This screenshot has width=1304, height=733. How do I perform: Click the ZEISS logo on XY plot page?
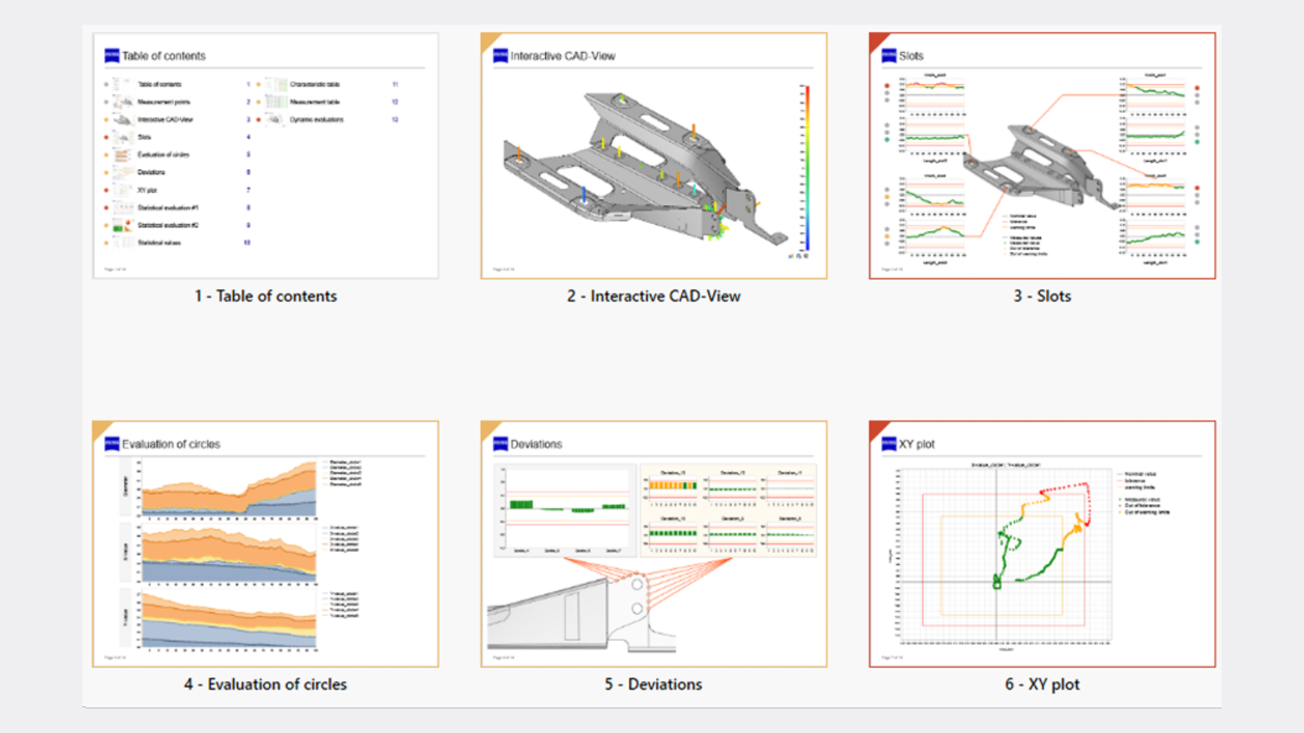(x=889, y=444)
